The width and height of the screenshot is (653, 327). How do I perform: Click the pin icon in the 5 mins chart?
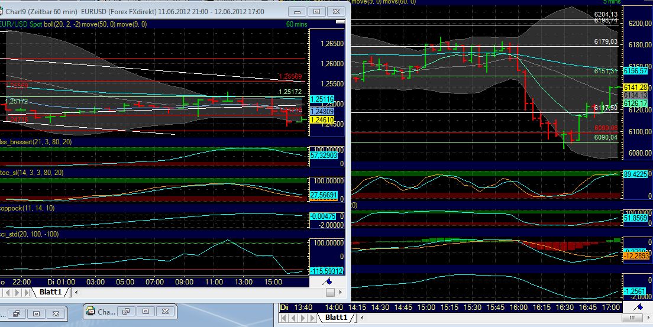click(638, 307)
